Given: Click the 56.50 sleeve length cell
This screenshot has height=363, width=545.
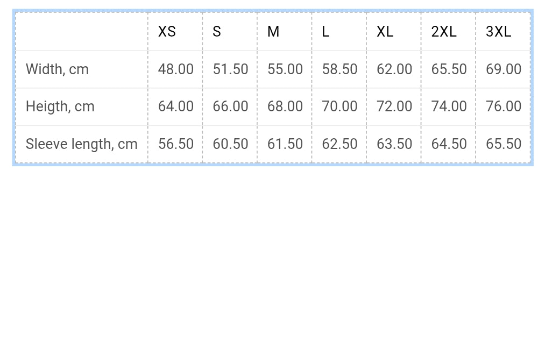Looking at the screenshot, I should [176, 144].
